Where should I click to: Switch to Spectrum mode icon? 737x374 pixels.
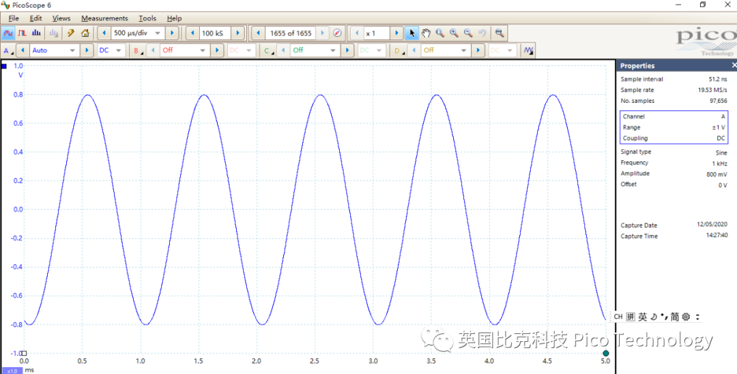[x=37, y=33]
